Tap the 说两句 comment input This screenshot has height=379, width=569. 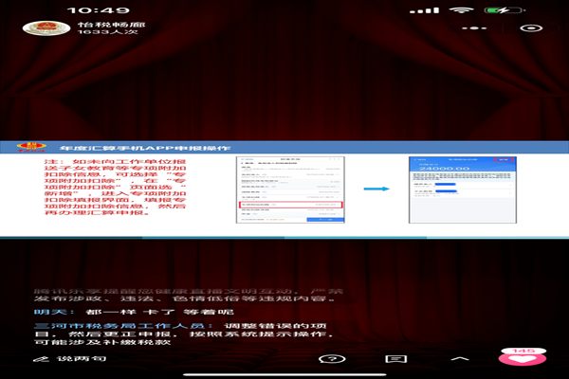pyautogui.click(x=82, y=360)
